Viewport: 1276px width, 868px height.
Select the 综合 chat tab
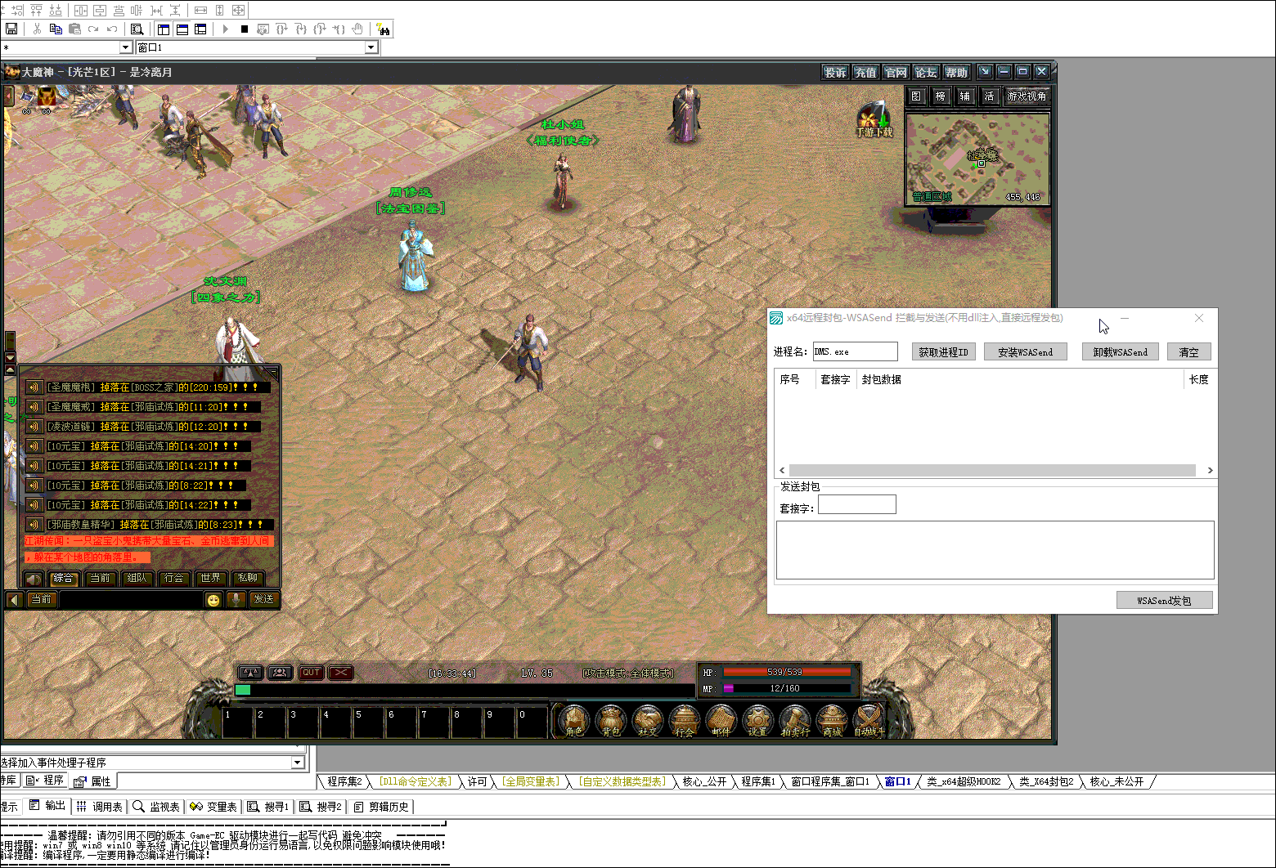tap(63, 578)
